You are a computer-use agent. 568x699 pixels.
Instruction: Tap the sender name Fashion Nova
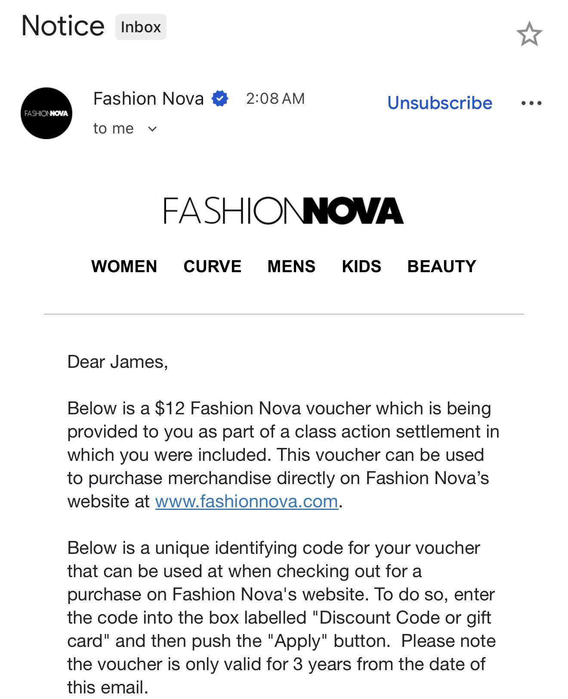(148, 99)
